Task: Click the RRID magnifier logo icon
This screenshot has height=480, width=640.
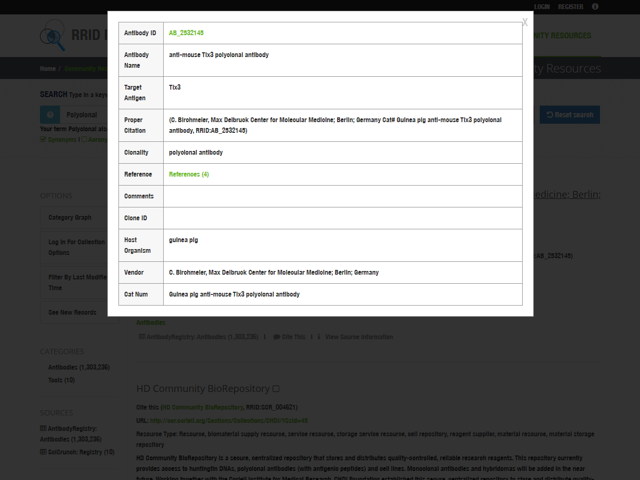Action: (x=53, y=35)
